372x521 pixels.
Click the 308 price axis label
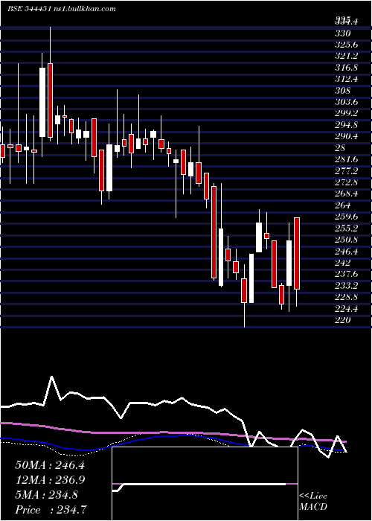click(342, 90)
